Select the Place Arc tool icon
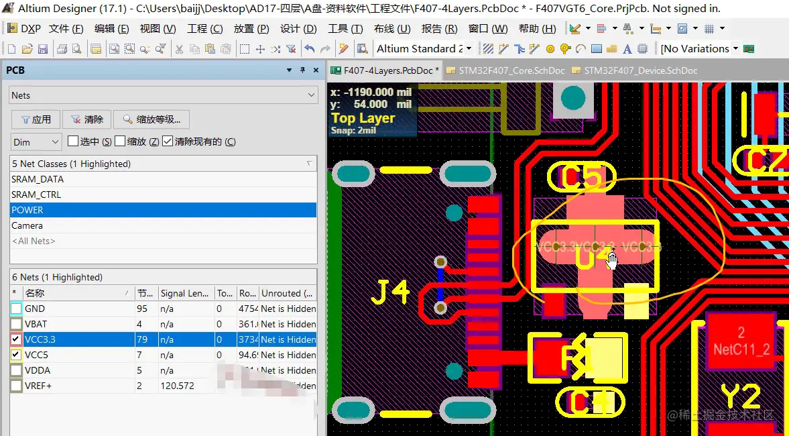Viewport: 789px width, 436px height. (581, 49)
